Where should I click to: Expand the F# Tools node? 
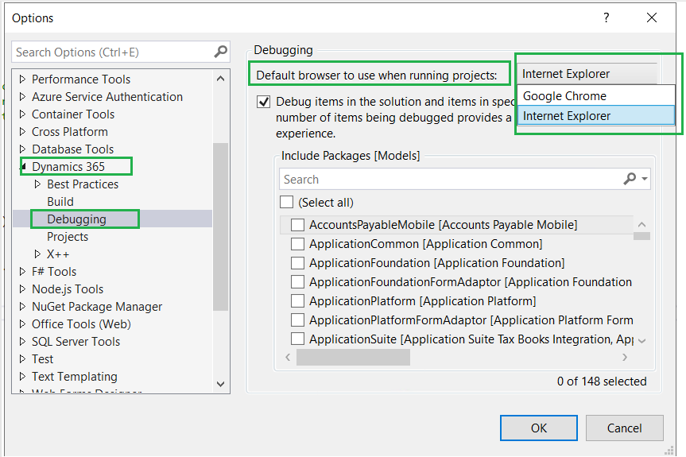[x=23, y=272]
